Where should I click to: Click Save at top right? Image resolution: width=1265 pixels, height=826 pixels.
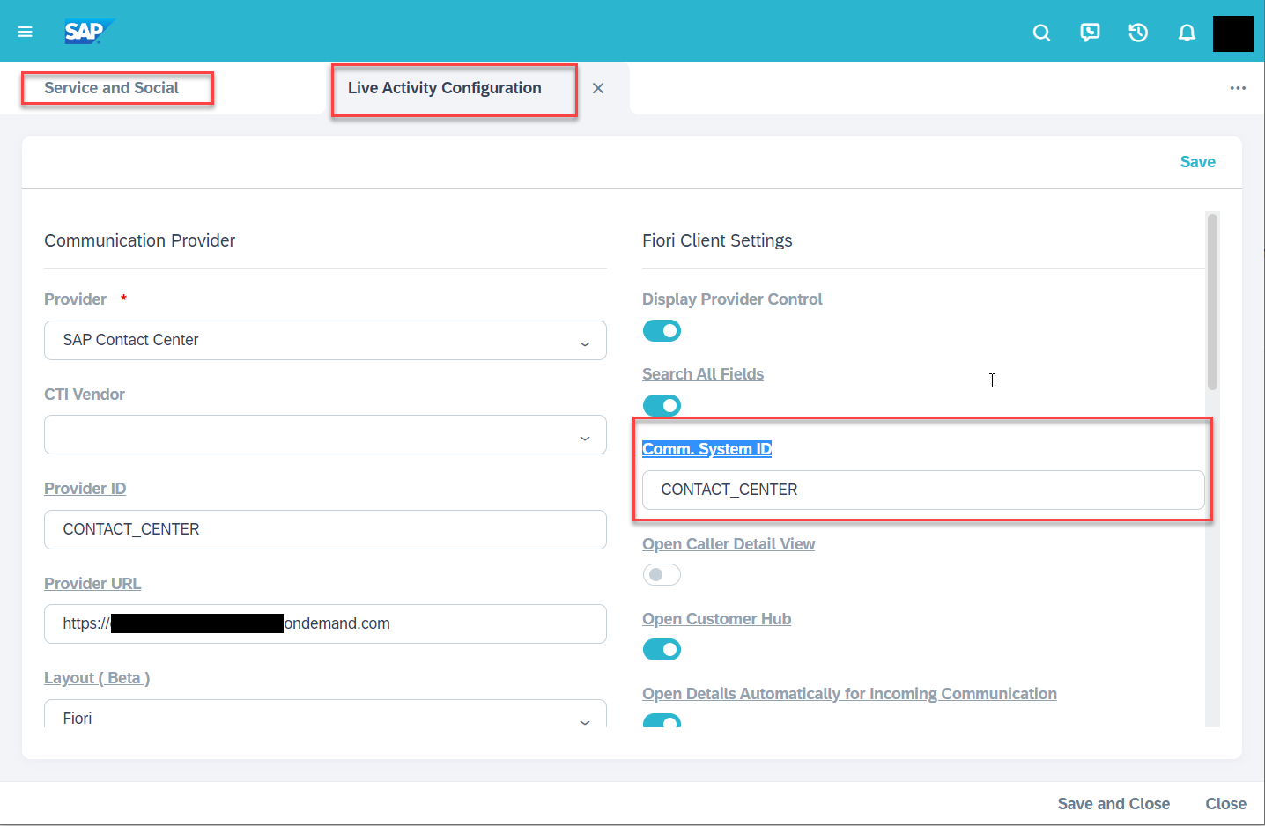[x=1197, y=162]
